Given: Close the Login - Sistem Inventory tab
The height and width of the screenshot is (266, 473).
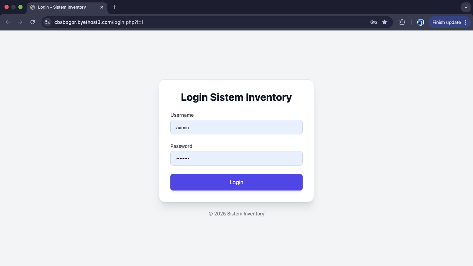Looking at the screenshot, I should click(102, 7).
